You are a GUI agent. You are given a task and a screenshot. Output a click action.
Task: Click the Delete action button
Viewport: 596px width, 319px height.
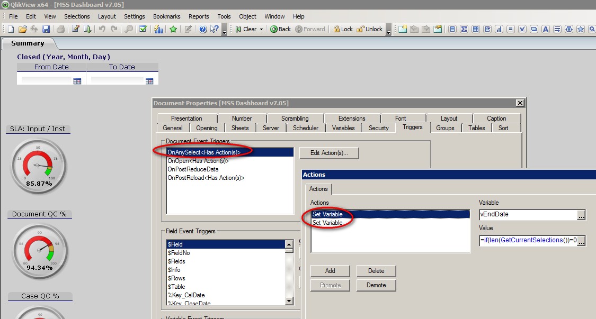click(376, 271)
